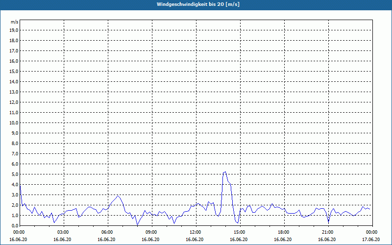This screenshot has width=392, height=245.
Task: Select the '12,0' y-axis value
Action: pos(14,102)
